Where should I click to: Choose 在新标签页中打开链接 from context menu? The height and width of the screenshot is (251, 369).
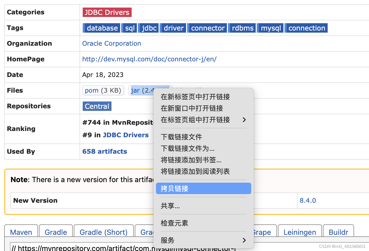203,97
